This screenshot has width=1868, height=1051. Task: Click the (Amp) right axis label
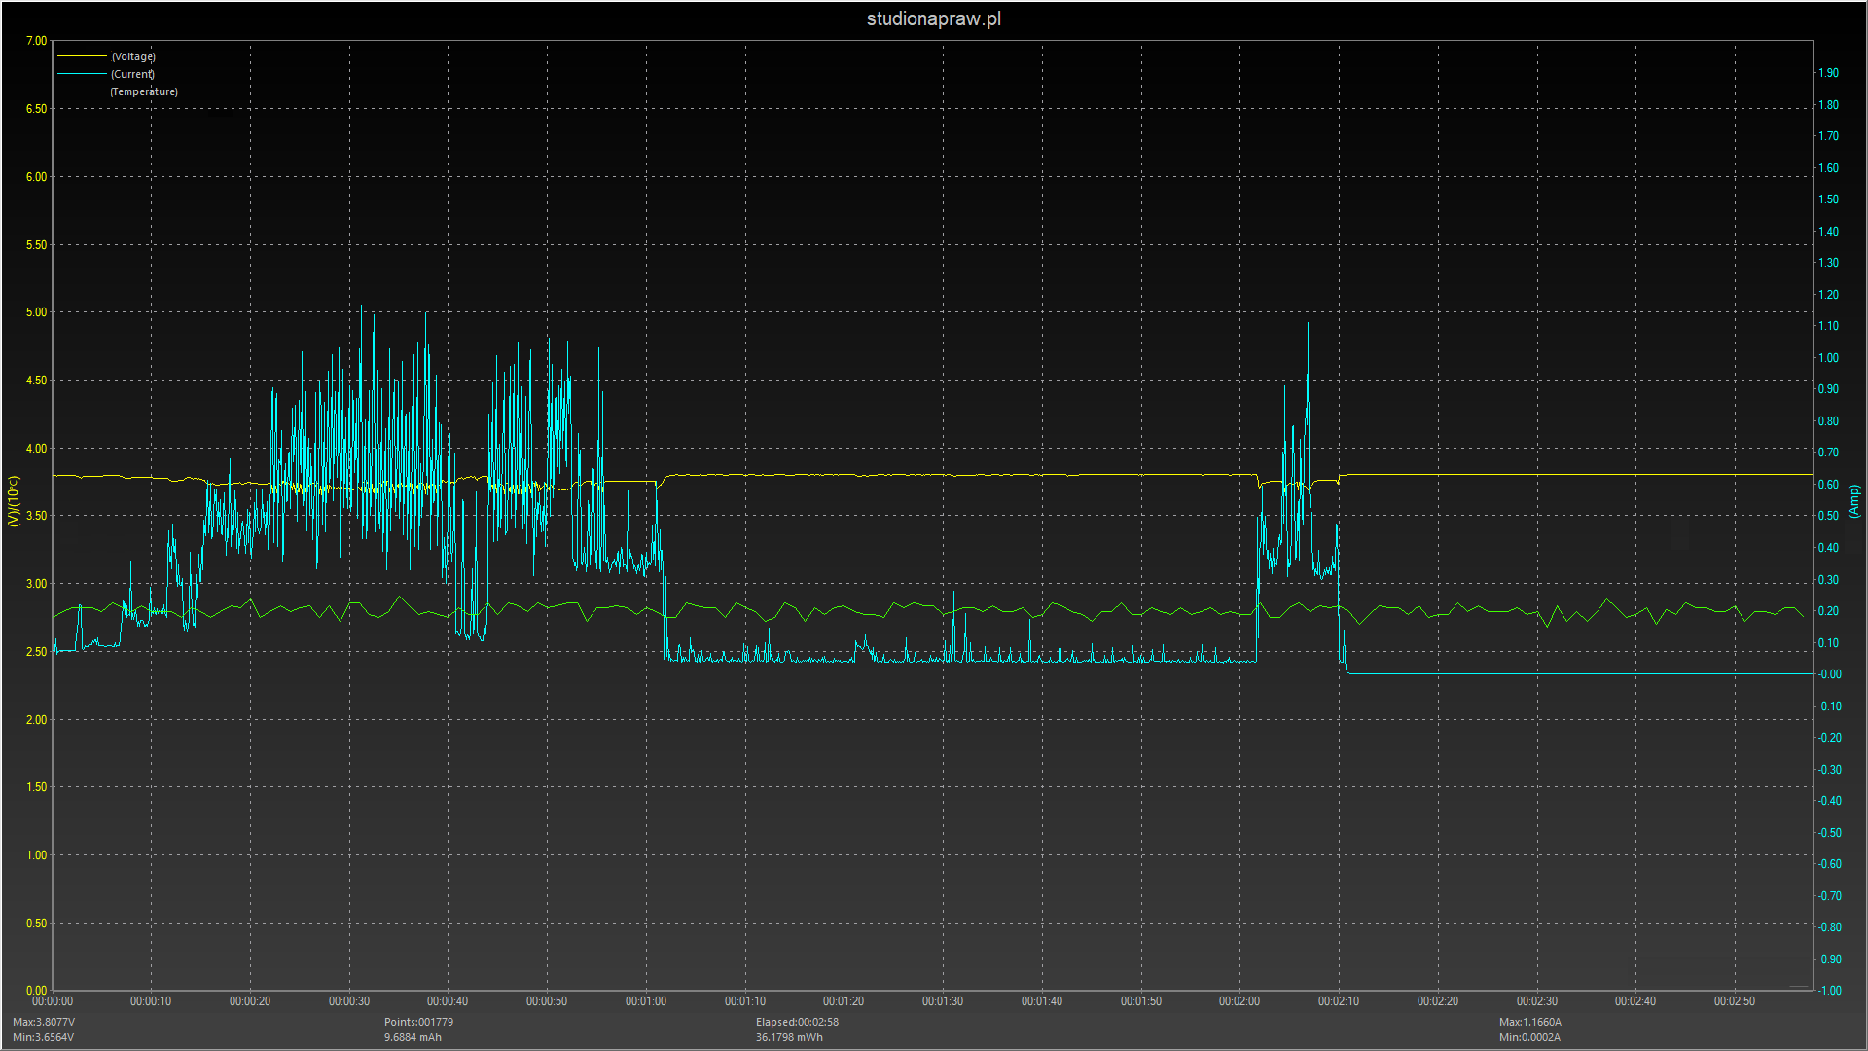[x=1854, y=501]
